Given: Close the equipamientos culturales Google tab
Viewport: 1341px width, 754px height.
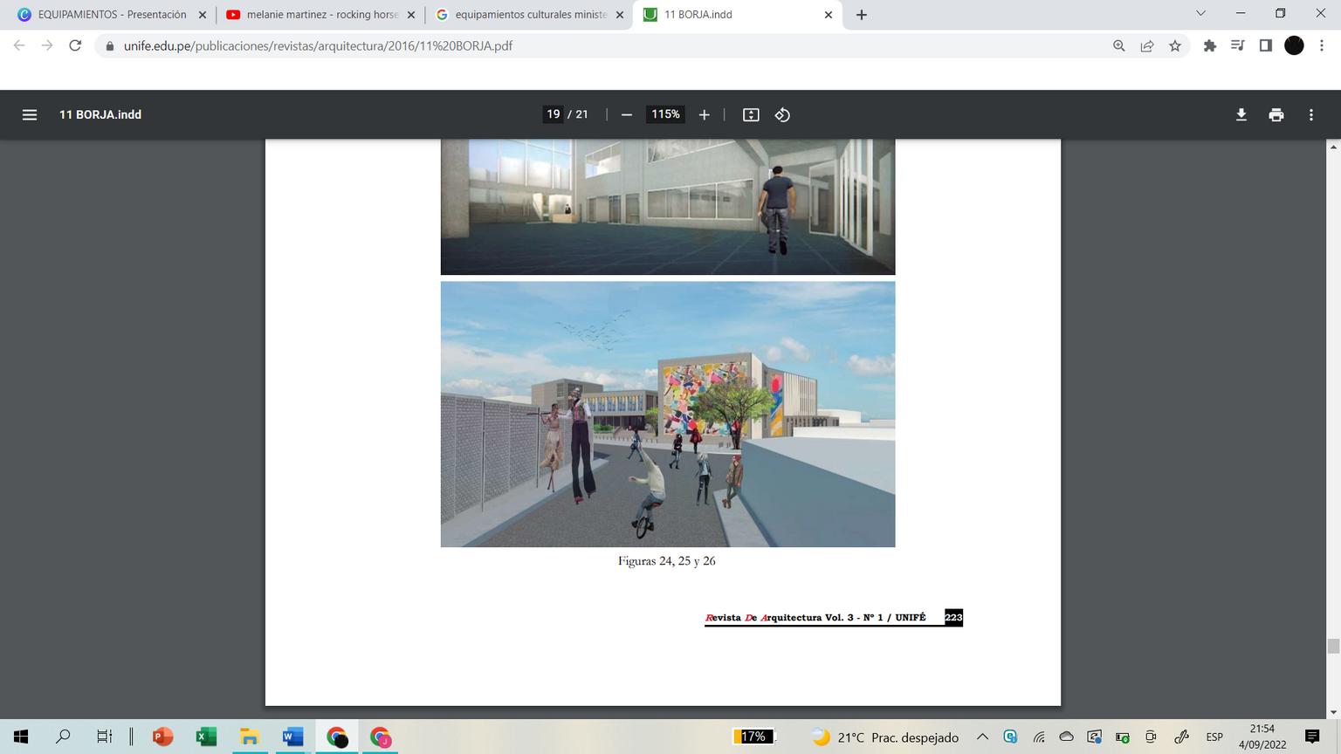Looking at the screenshot, I should [620, 15].
